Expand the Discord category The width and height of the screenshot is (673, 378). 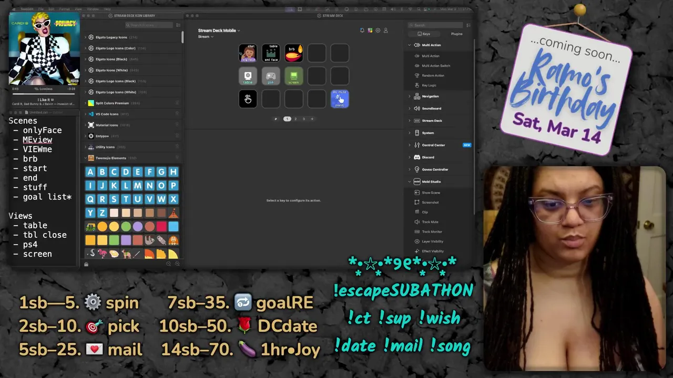[410, 157]
